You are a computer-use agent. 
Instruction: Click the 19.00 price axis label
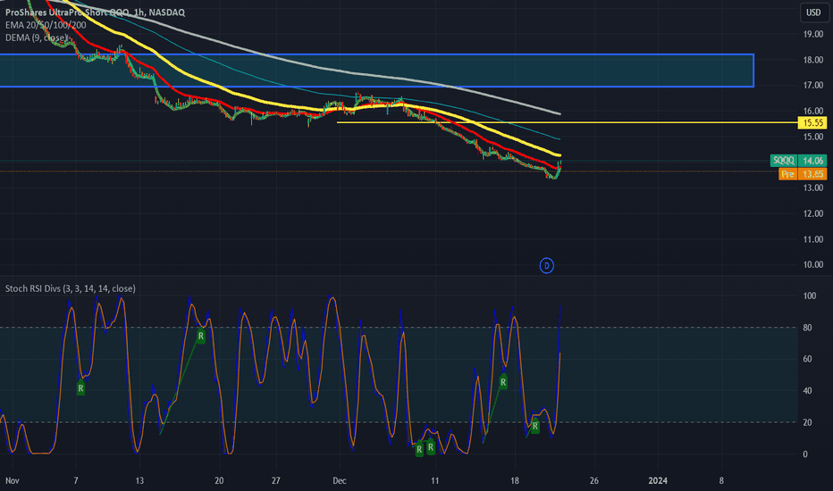pos(813,34)
